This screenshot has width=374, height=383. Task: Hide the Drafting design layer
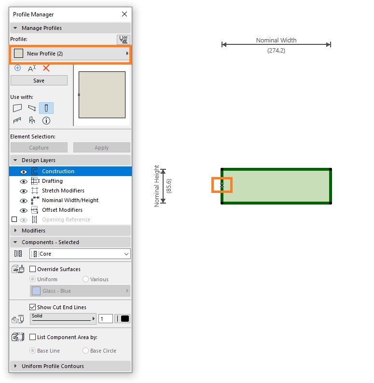click(24, 181)
